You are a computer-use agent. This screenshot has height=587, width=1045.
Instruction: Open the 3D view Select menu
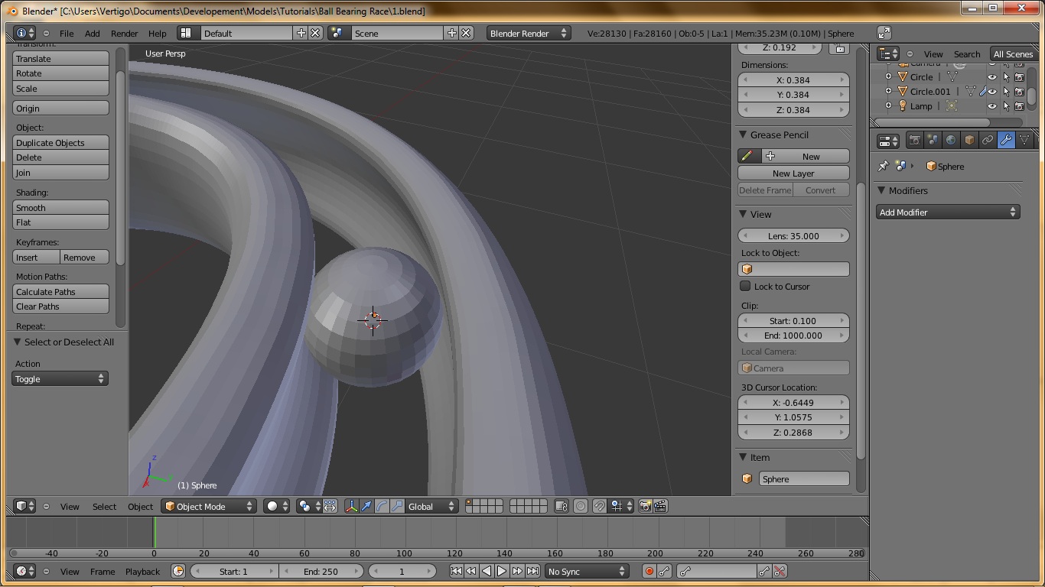[x=104, y=506]
